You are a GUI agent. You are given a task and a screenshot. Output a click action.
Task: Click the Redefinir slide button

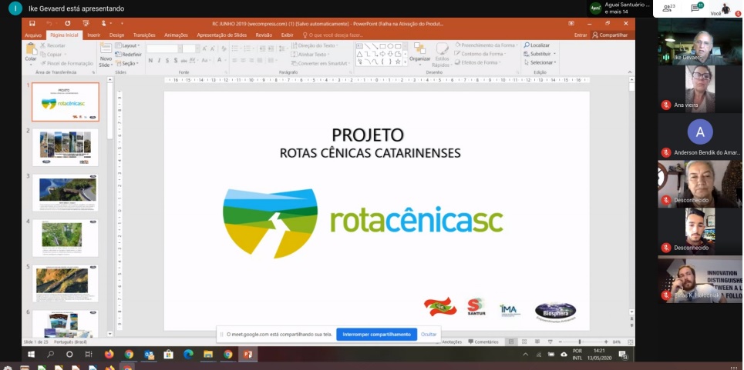(x=128, y=55)
